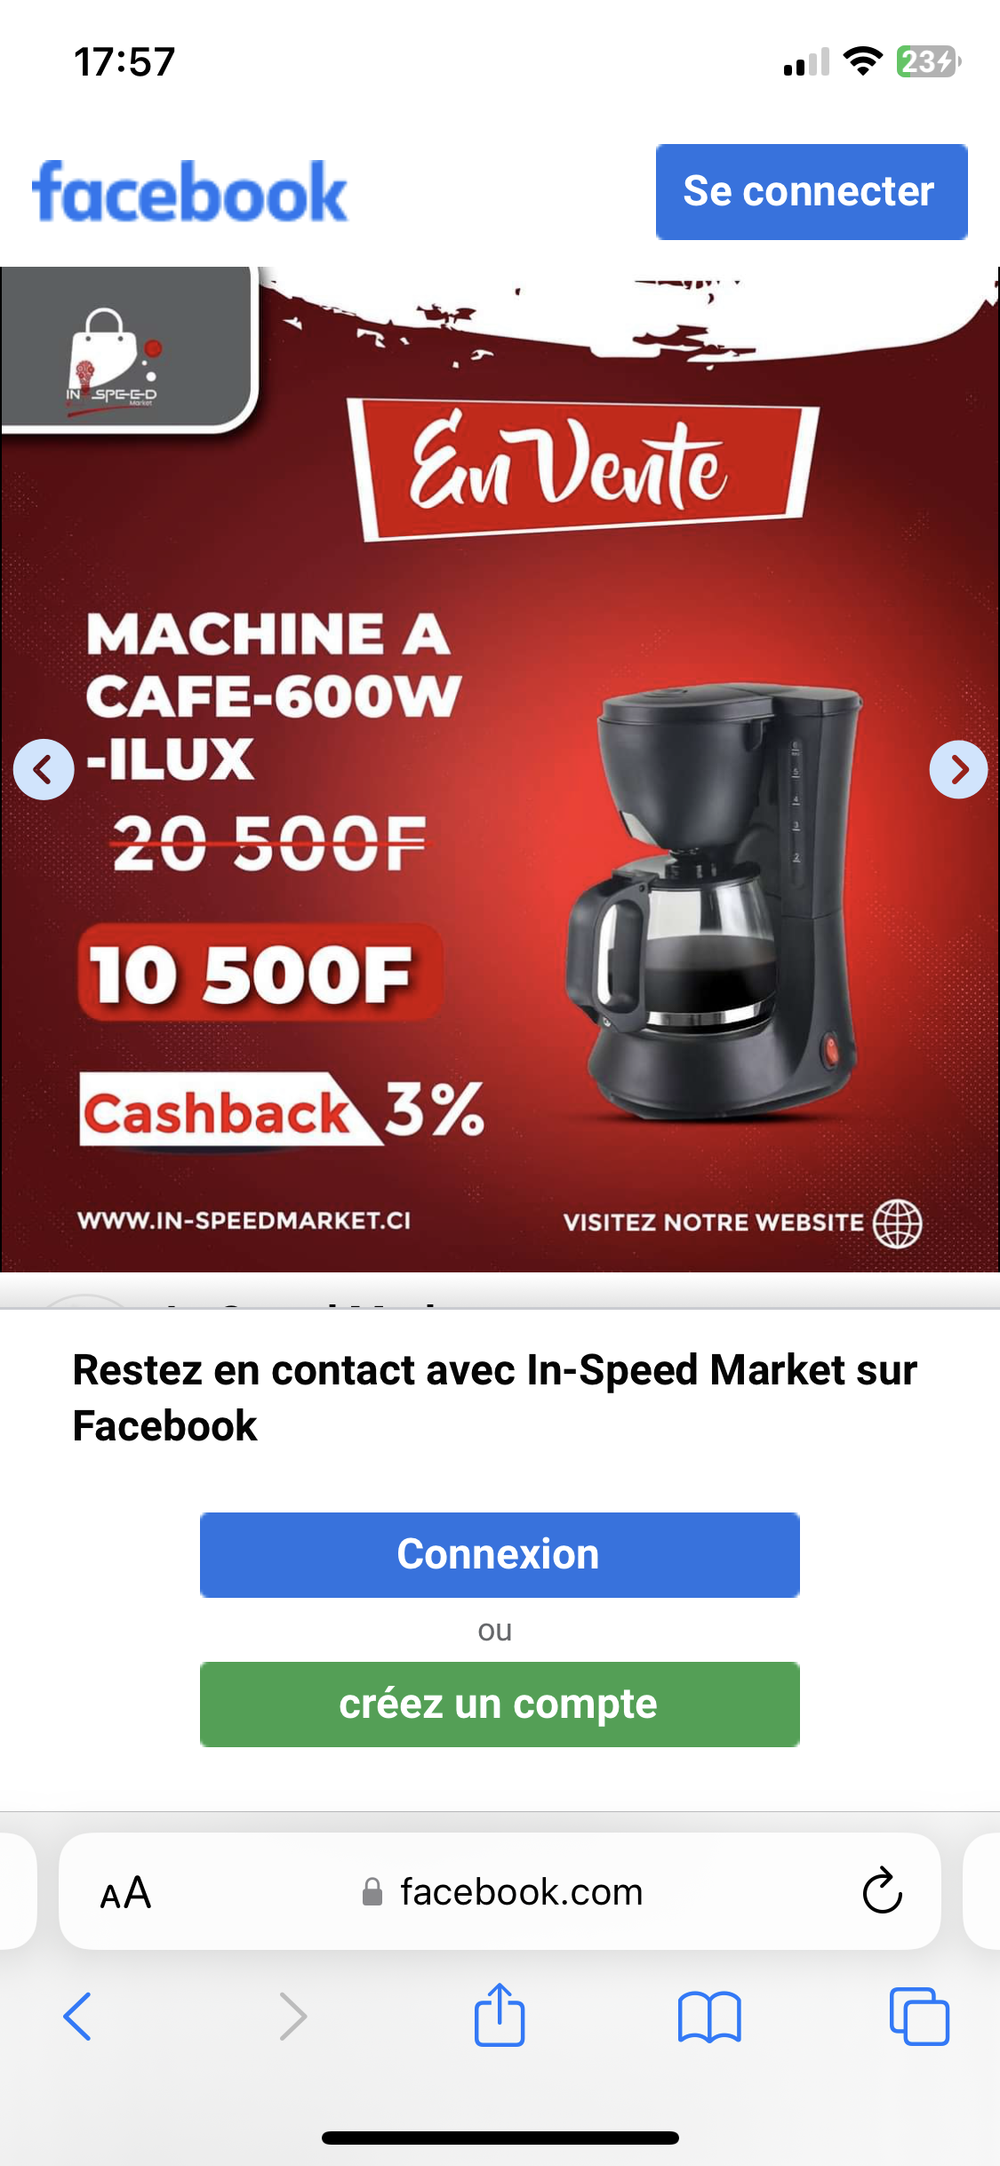Tap the Wi-Fi status icon
1000x2166 pixels.
pos(861,61)
